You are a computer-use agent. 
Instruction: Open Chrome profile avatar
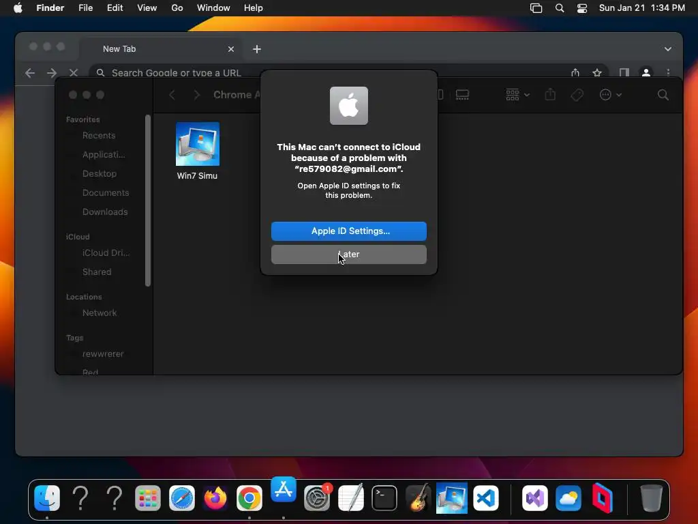646,72
